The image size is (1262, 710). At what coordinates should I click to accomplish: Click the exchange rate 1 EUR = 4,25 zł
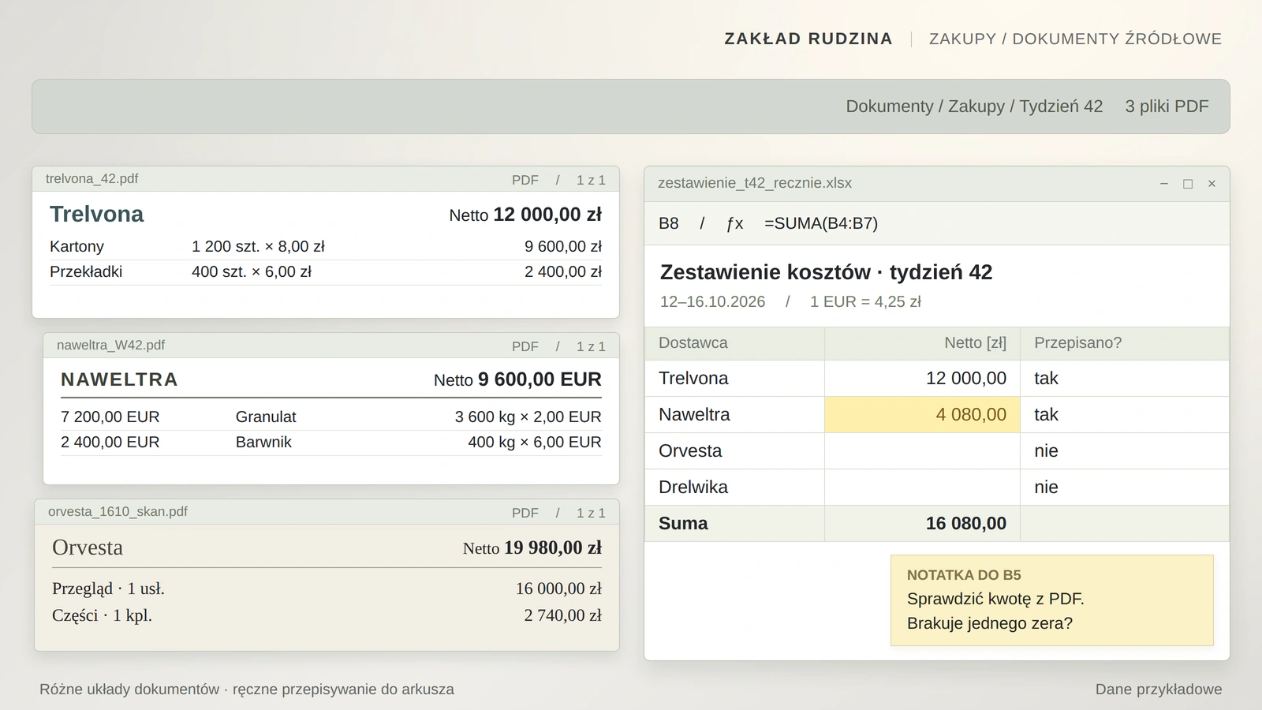(x=865, y=301)
